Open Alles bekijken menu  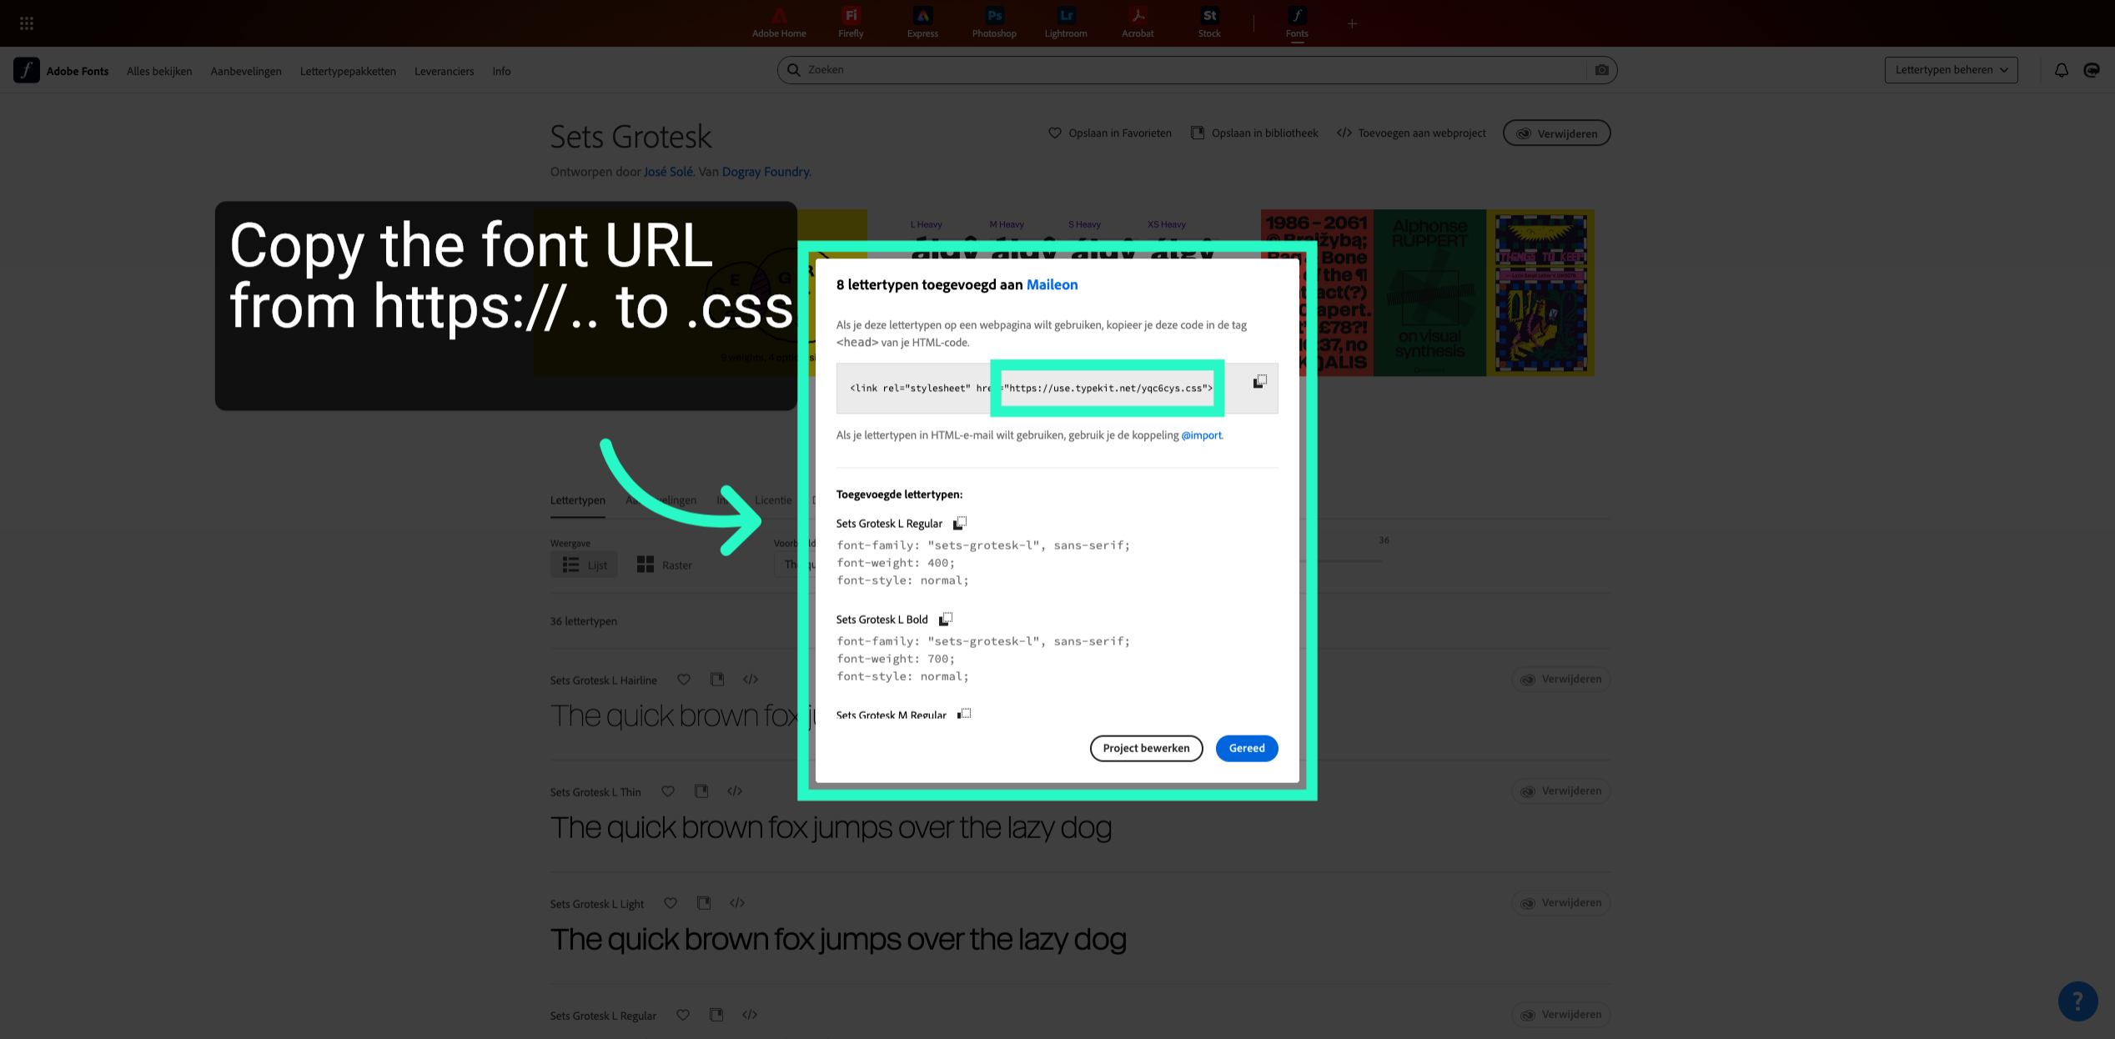pos(159,71)
